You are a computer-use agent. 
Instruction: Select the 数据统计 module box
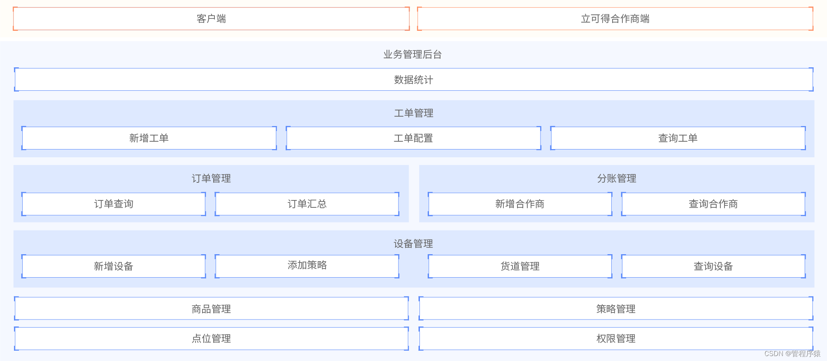pos(414,80)
